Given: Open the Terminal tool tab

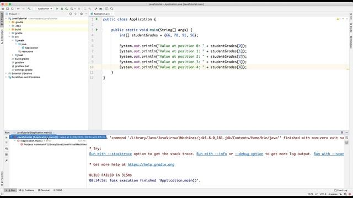Looking at the screenshot, I should 44,190.
